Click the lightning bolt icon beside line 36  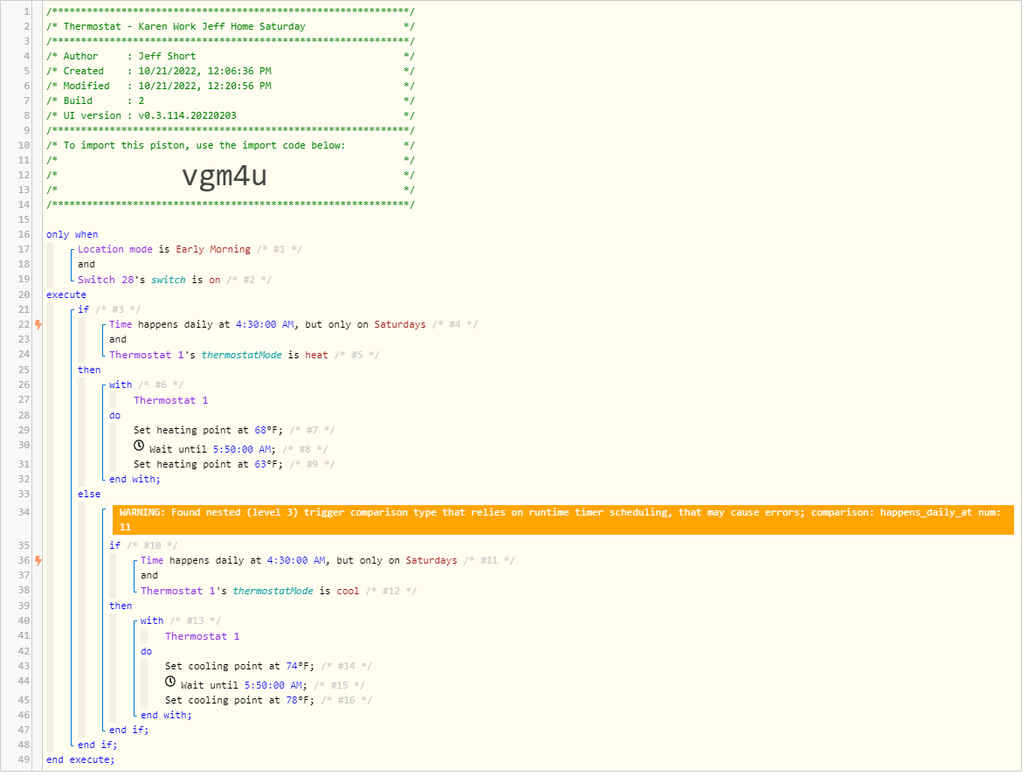[x=38, y=559]
